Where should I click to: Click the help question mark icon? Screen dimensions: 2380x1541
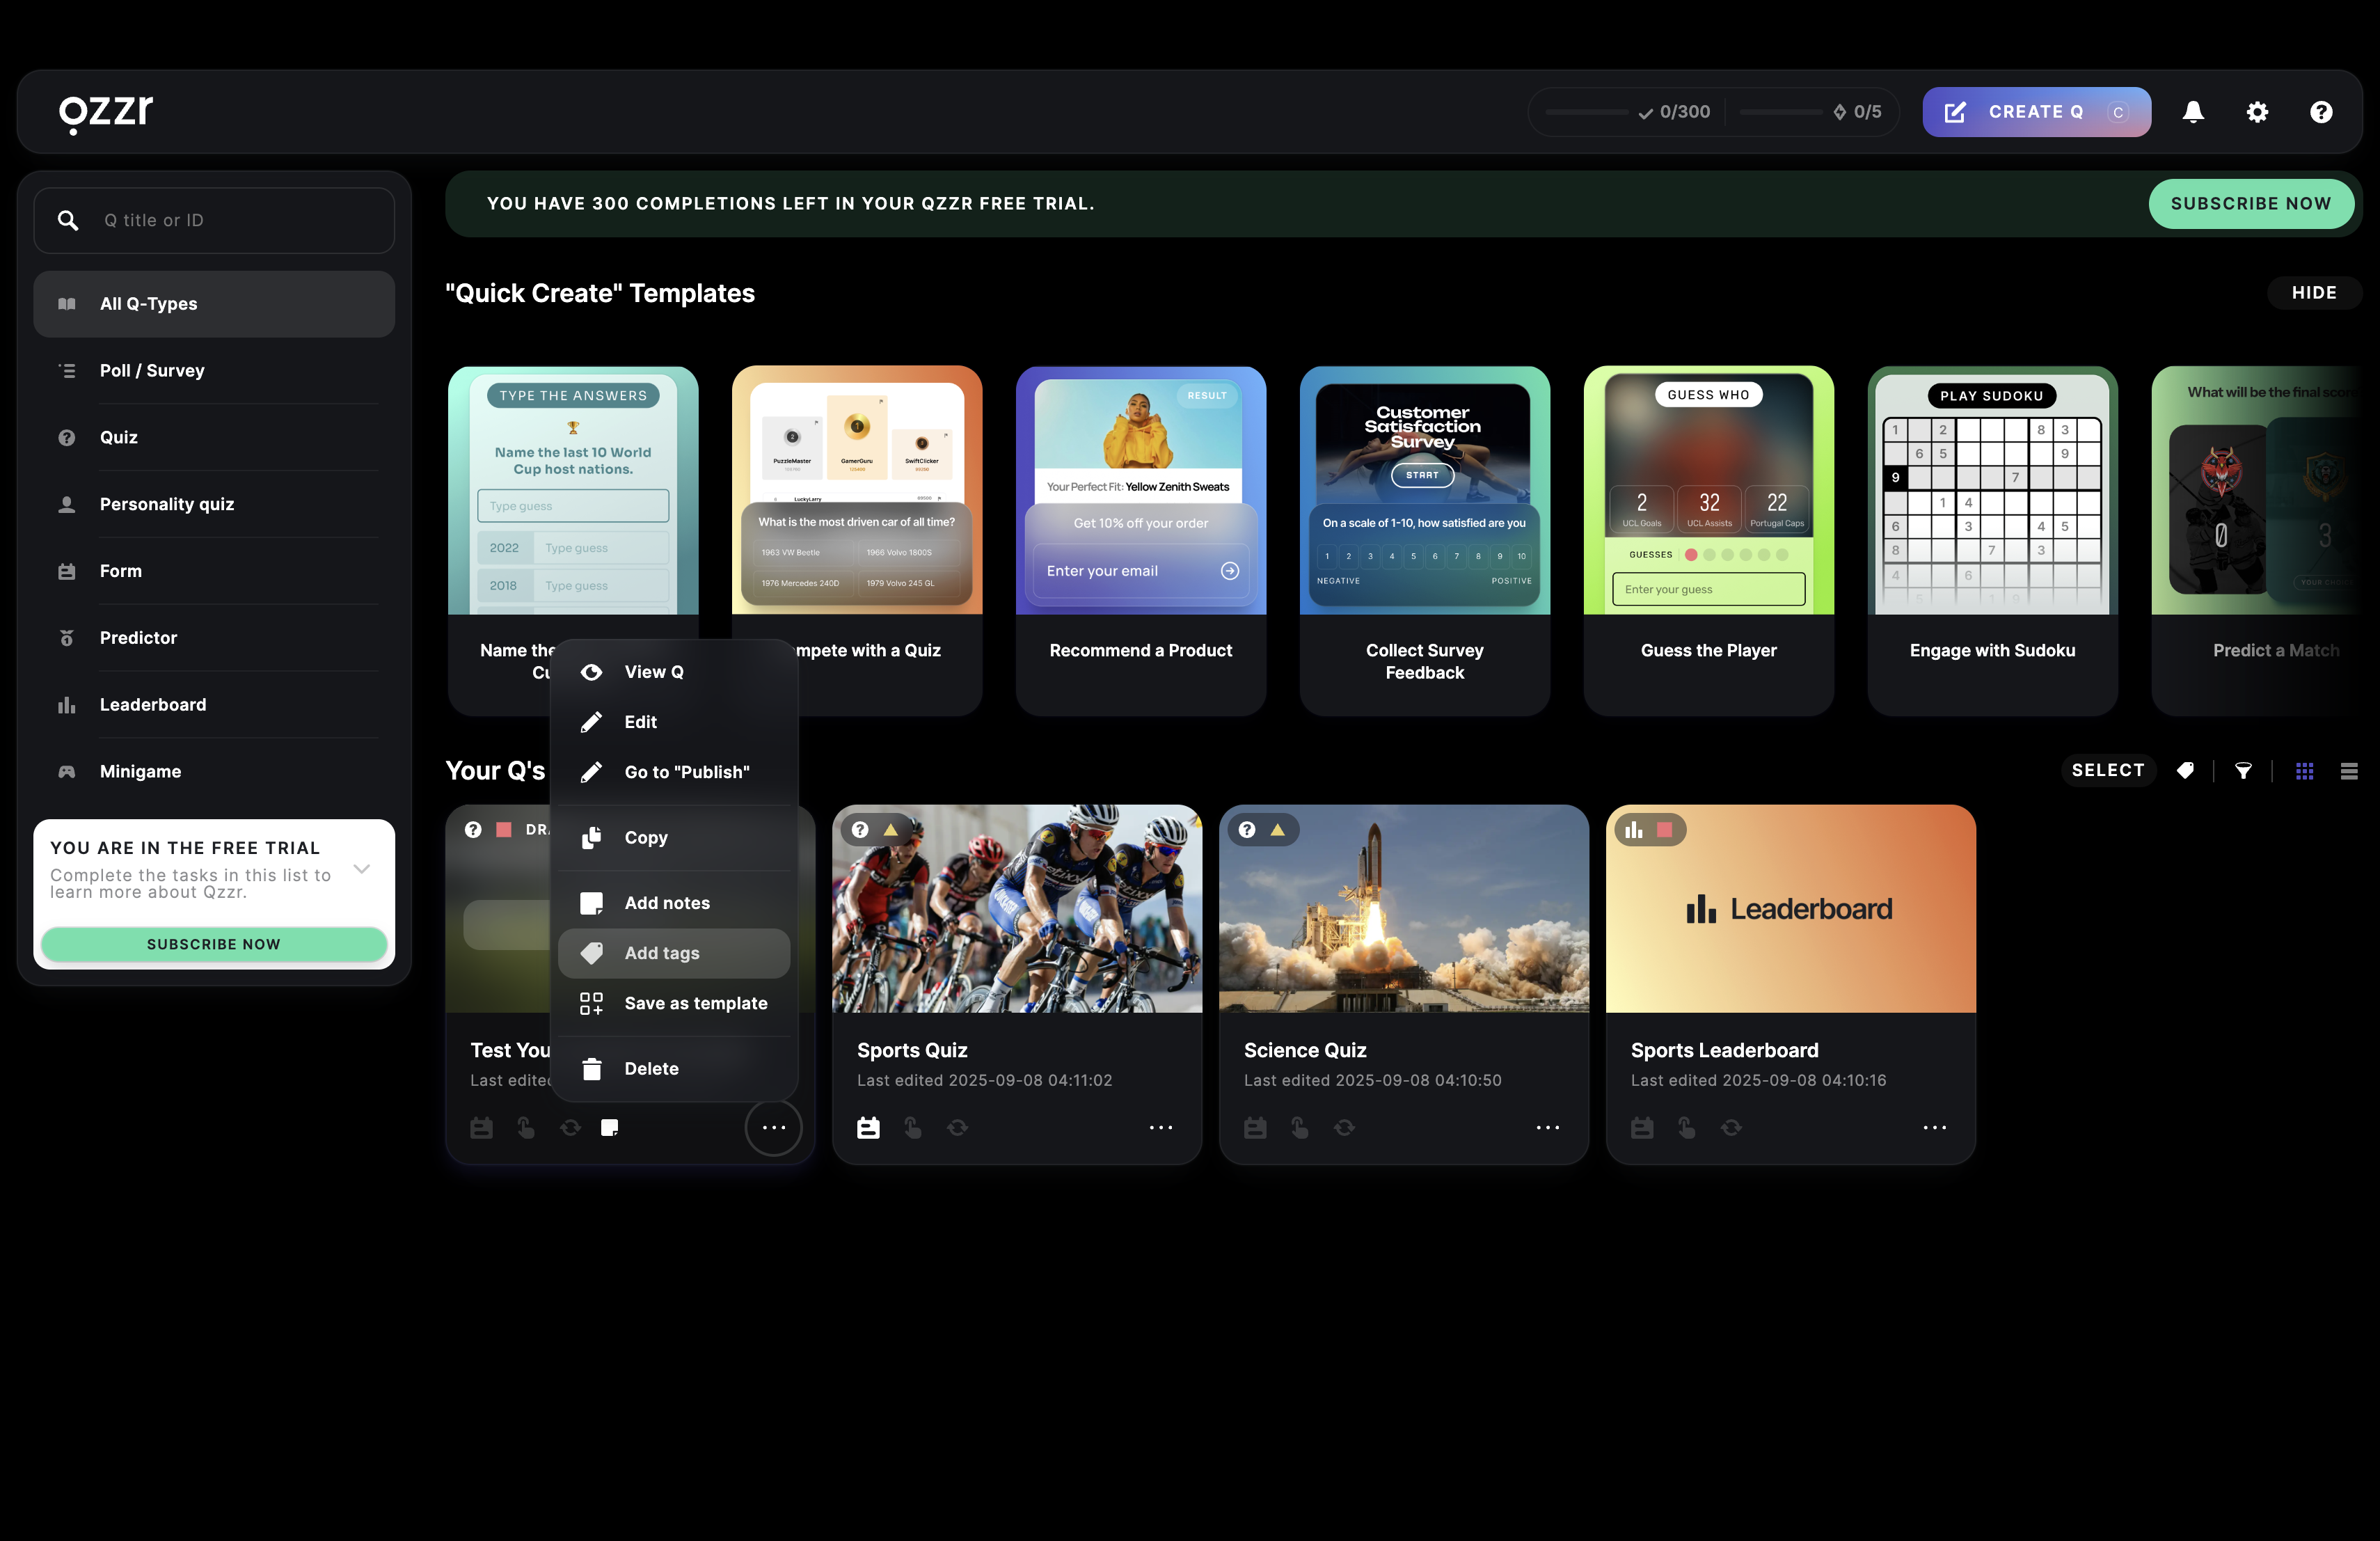[x=2320, y=112]
